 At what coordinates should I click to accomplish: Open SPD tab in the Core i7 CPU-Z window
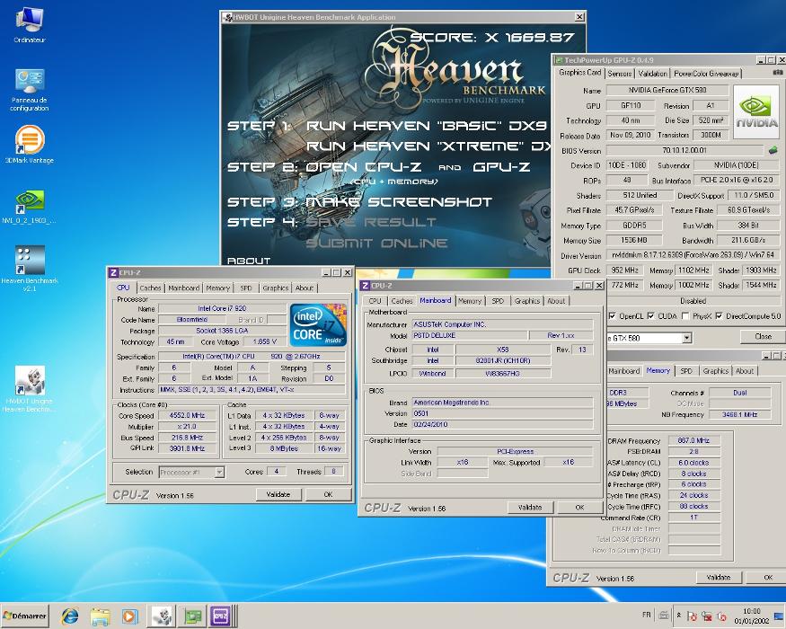245,288
